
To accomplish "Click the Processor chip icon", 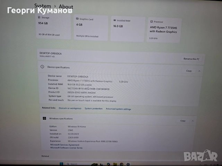I will tap(152, 21).
